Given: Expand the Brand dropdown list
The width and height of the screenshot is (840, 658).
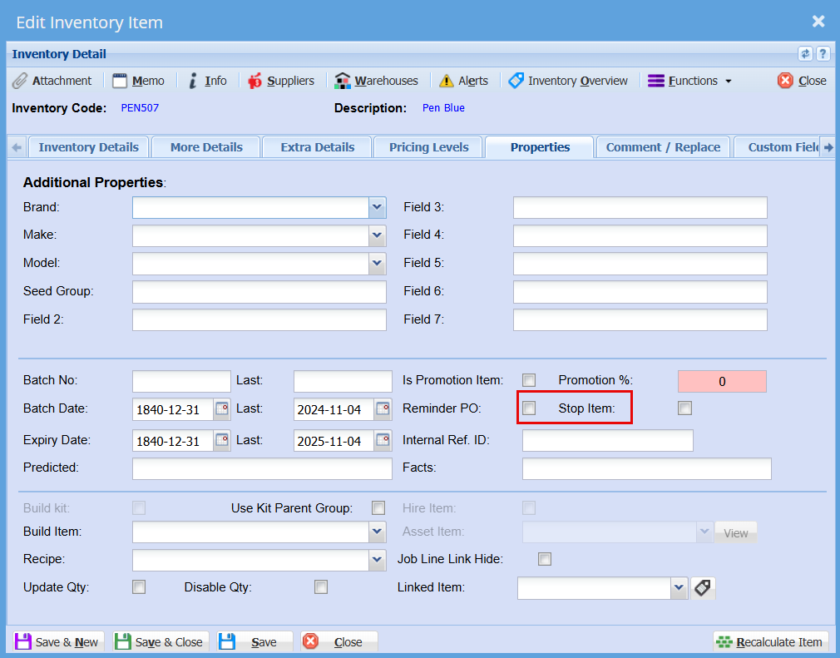Looking at the screenshot, I should click(x=377, y=208).
